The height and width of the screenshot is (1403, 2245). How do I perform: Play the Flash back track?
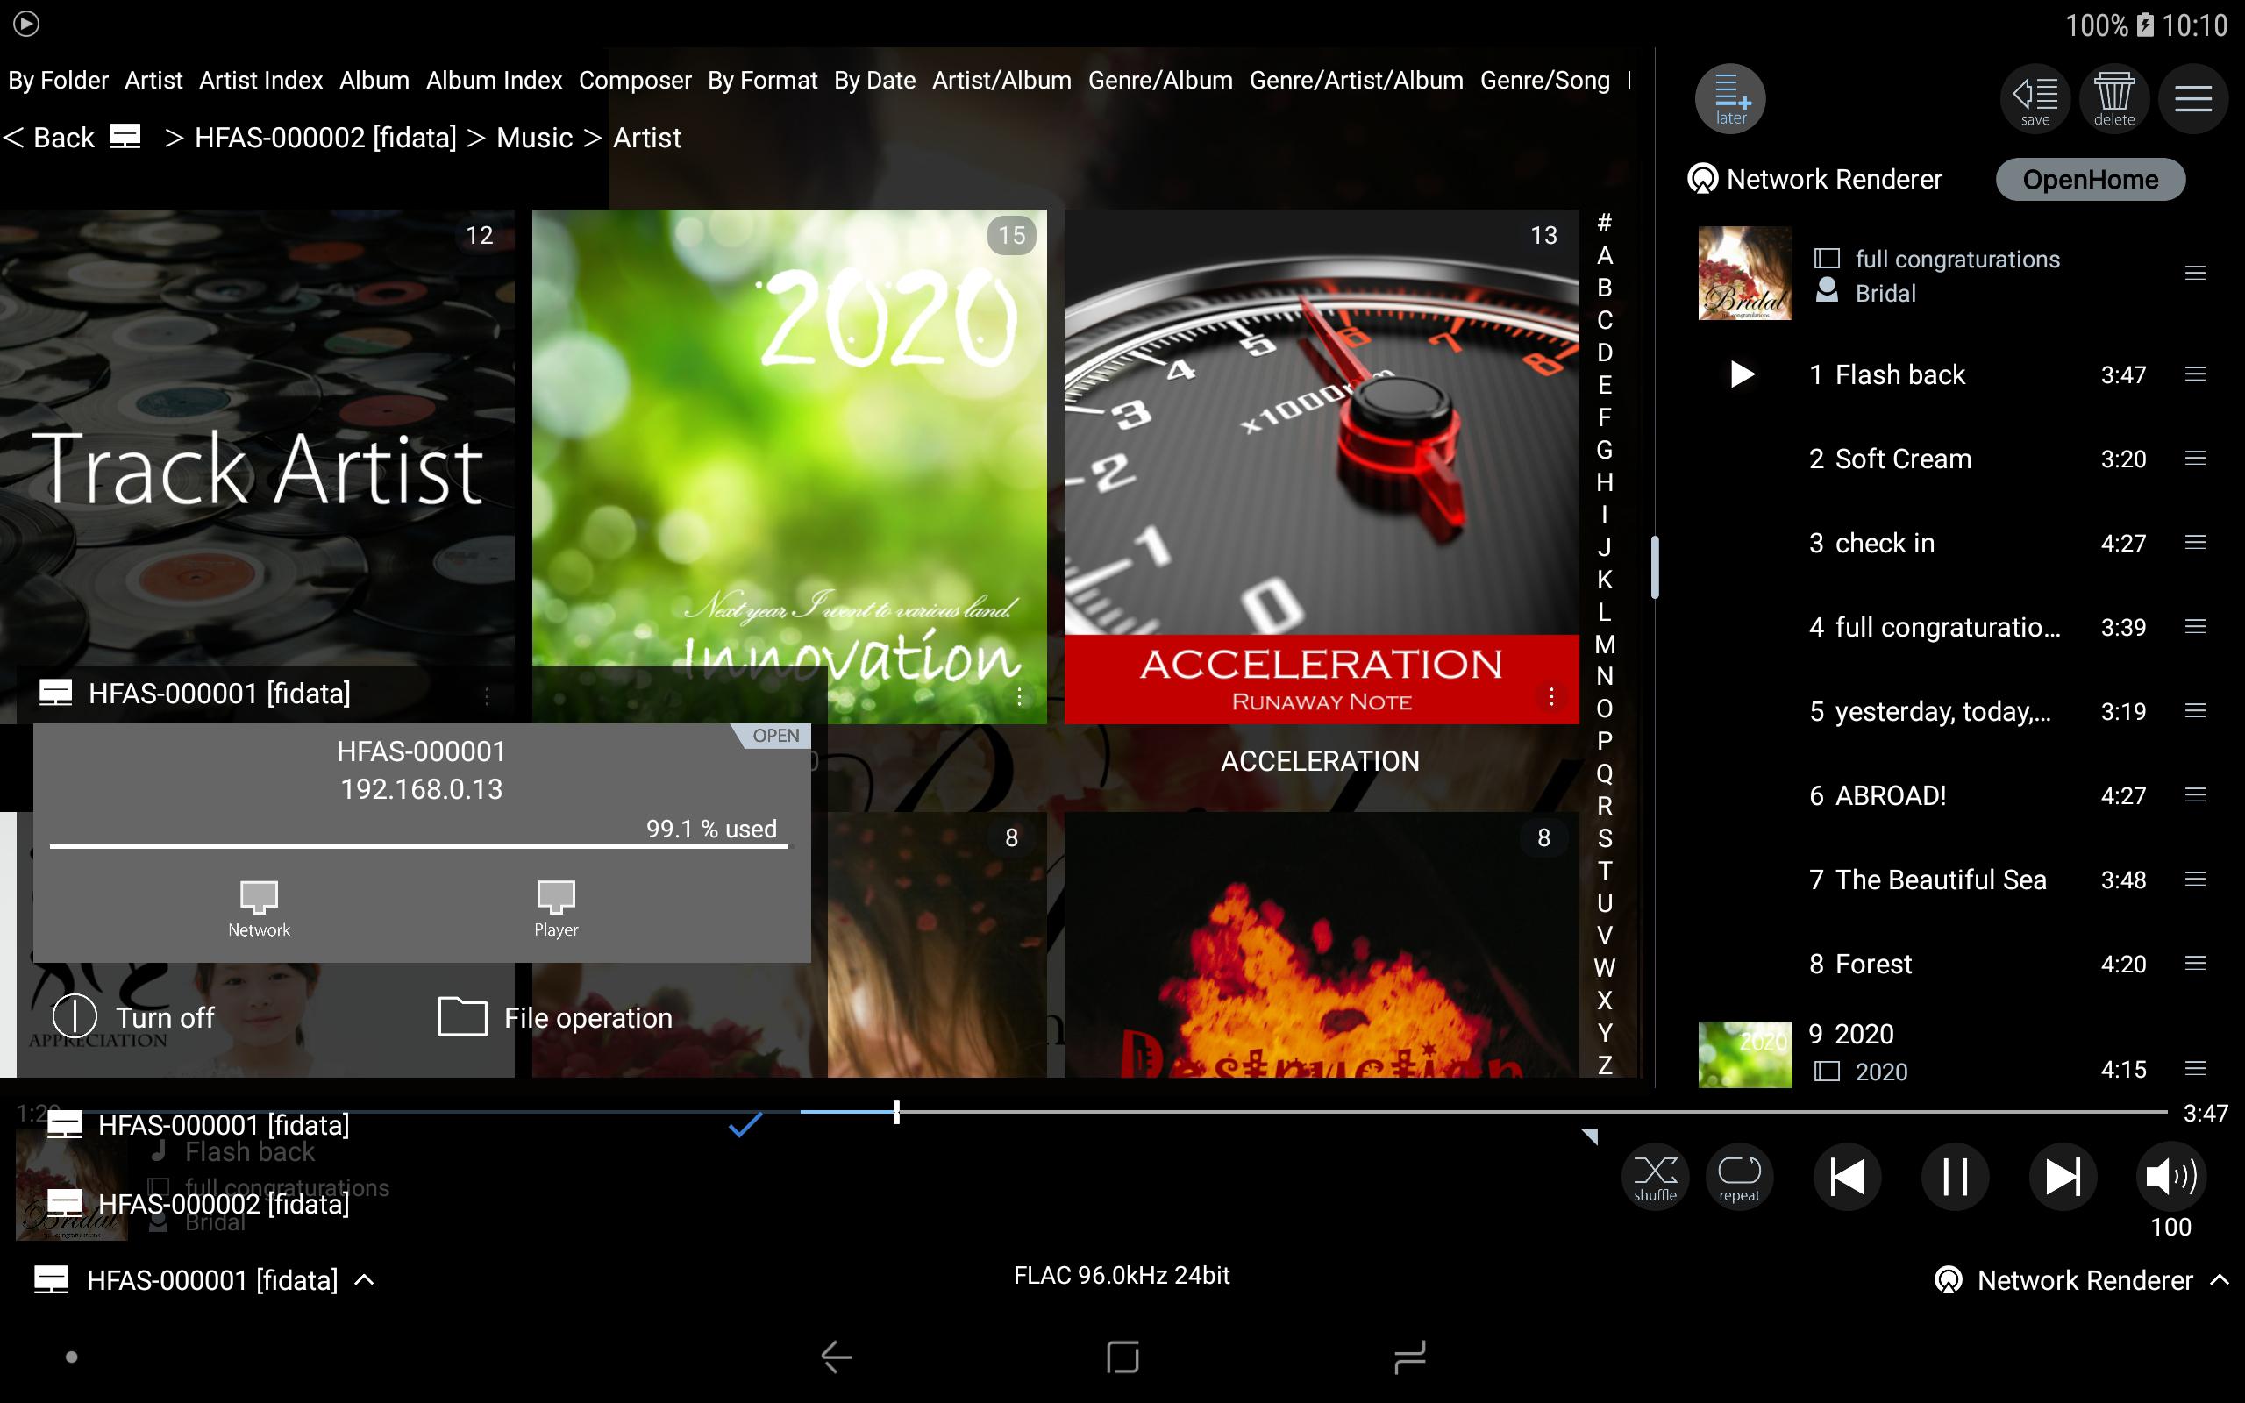point(1743,375)
